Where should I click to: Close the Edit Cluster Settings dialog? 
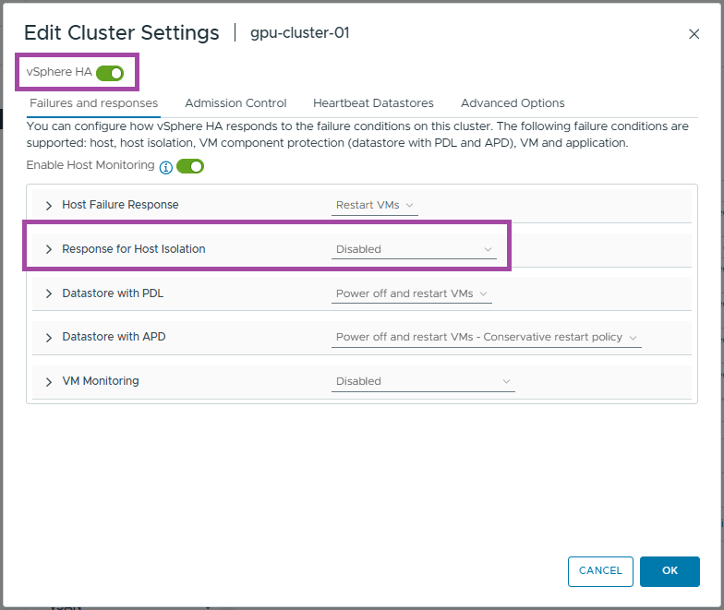[x=694, y=34]
